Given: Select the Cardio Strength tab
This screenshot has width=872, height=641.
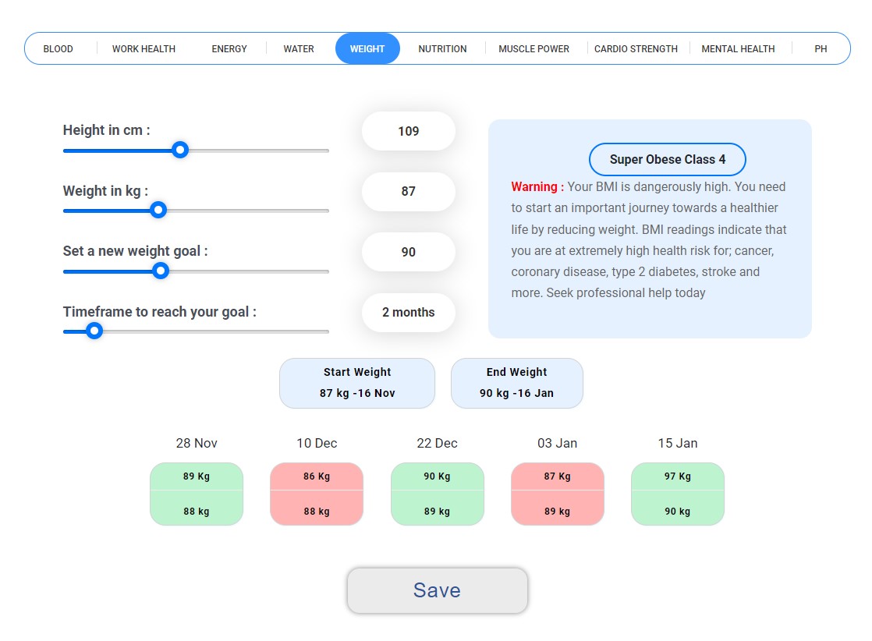Looking at the screenshot, I should click(636, 48).
